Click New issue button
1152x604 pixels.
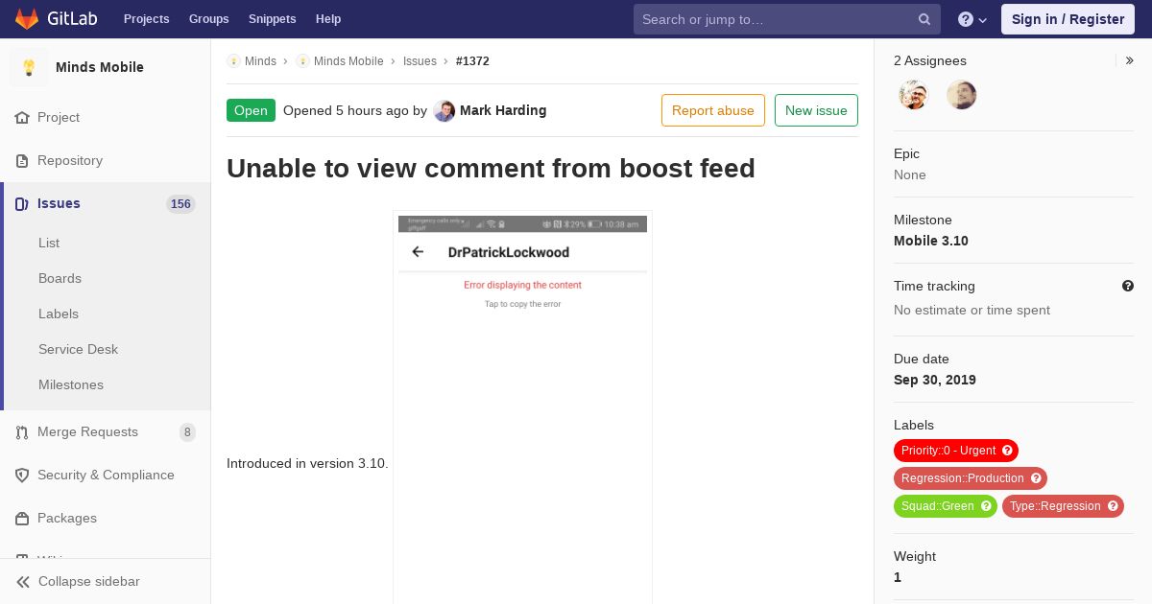(816, 110)
